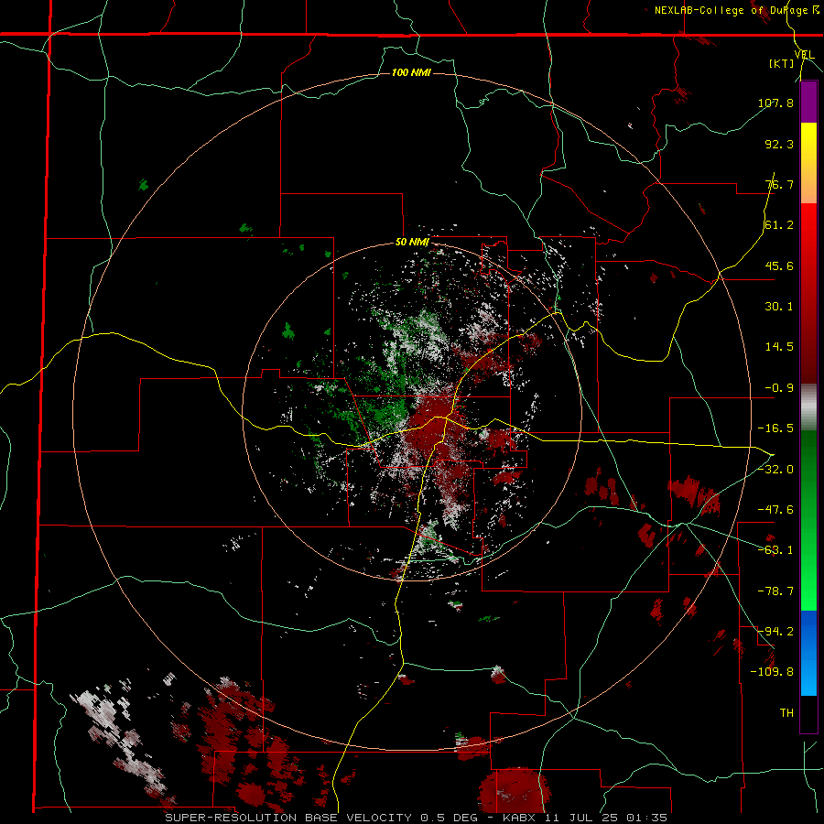
Task: Pick the yellow-orange segment of color bar
Action: pyautogui.click(x=808, y=163)
